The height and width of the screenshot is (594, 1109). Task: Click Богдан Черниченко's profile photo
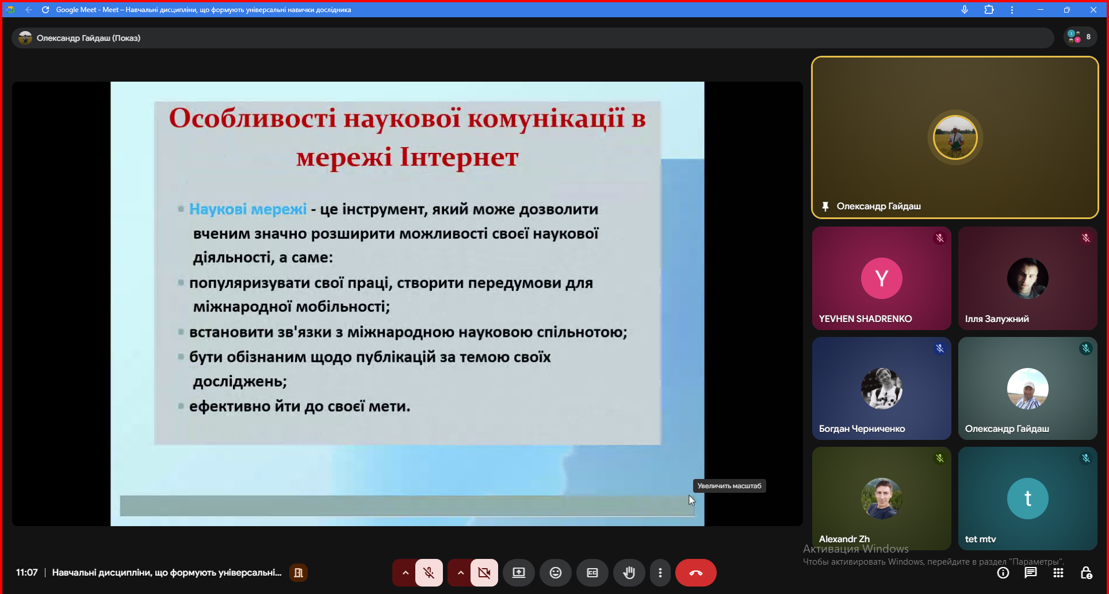(x=882, y=389)
